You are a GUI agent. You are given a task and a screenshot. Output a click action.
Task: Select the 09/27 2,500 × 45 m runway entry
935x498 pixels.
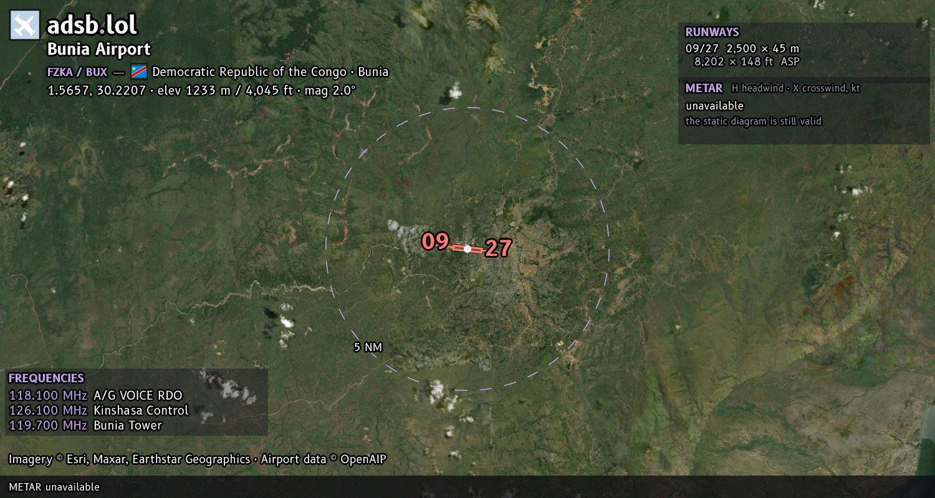(x=742, y=49)
